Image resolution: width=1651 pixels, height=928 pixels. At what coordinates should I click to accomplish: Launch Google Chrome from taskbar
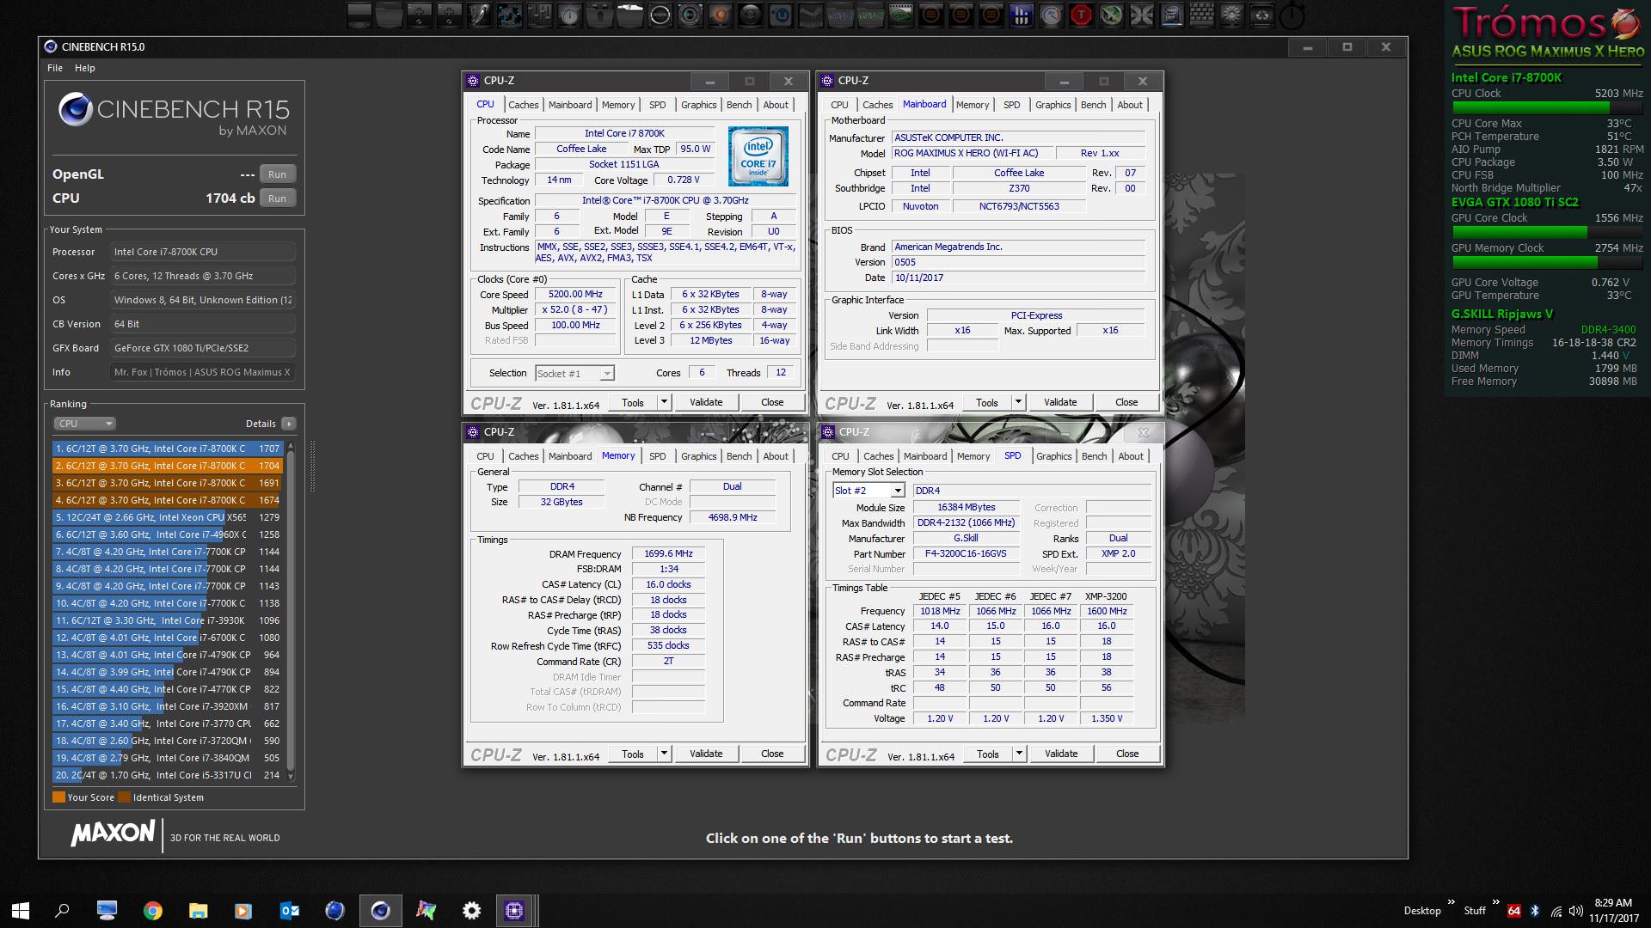click(x=152, y=911)
